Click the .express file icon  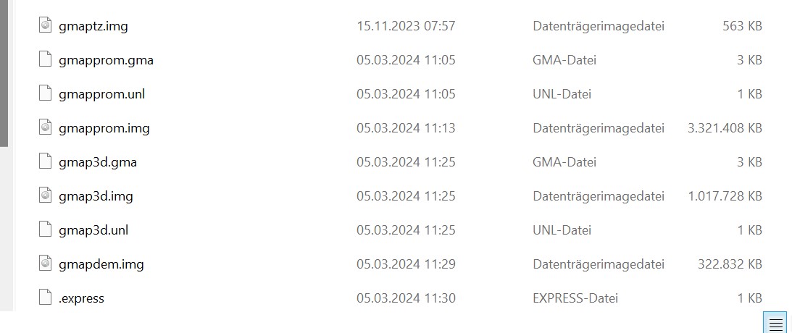coord(46,298)
